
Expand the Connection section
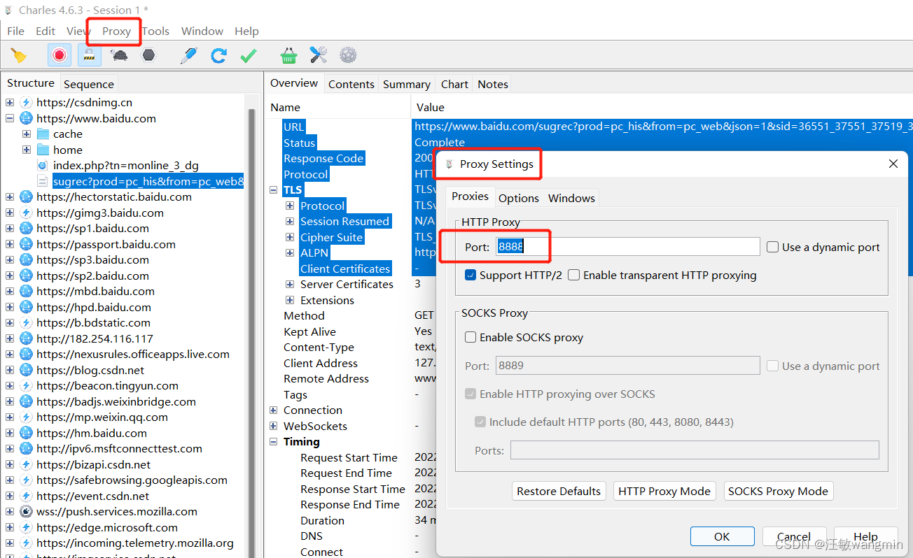tap(274, 410)
